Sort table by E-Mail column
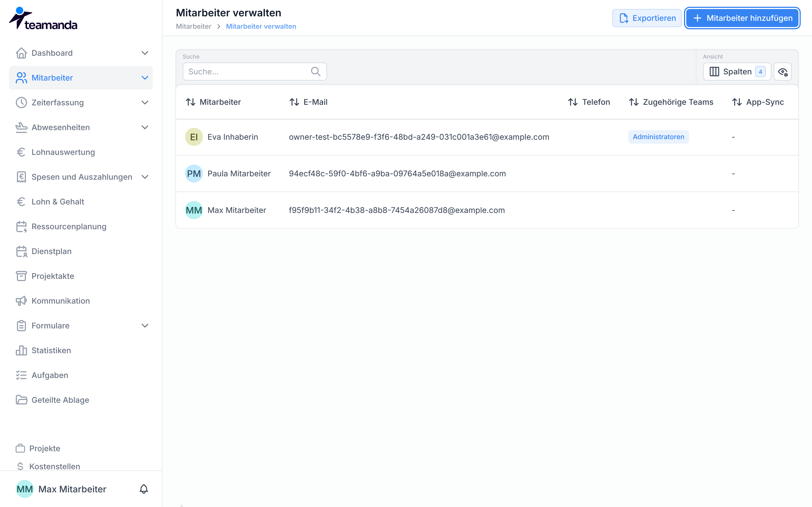Screen dimensions: 812x507 (308, 102)
